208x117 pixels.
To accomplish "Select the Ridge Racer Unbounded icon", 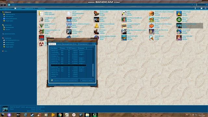I will pos(124,32).
